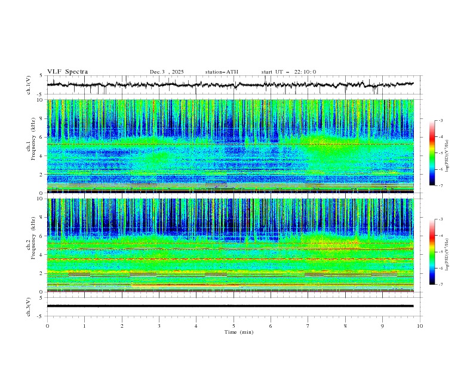Select the "ch.1 Frequency (kHz)" axis label
This screenshot has width=473, height=366.
click(31, 139)
